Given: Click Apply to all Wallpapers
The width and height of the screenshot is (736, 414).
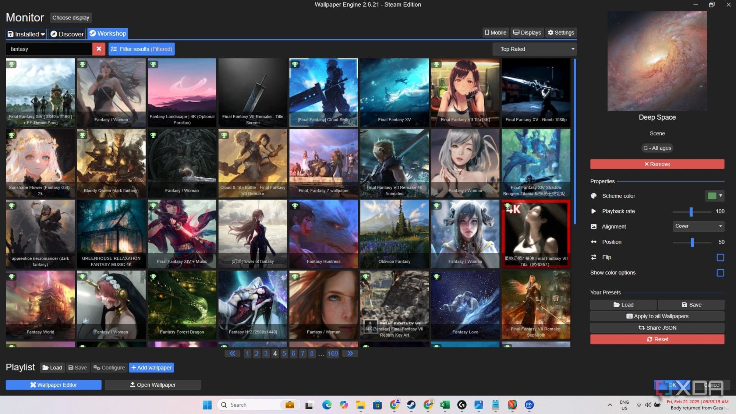Looking at the screenshot, I should (657, 316).
